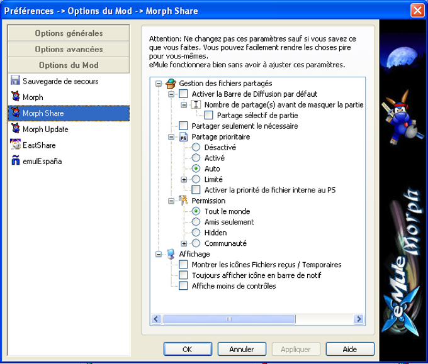Click the Morph Share sidebar label
Image resolution: width=428 pixels, height=364 pixels.
pos(43,113)
